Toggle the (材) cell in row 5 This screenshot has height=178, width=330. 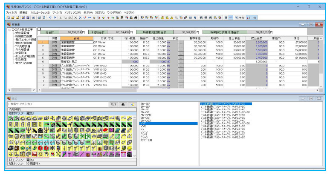pos(54,58)
